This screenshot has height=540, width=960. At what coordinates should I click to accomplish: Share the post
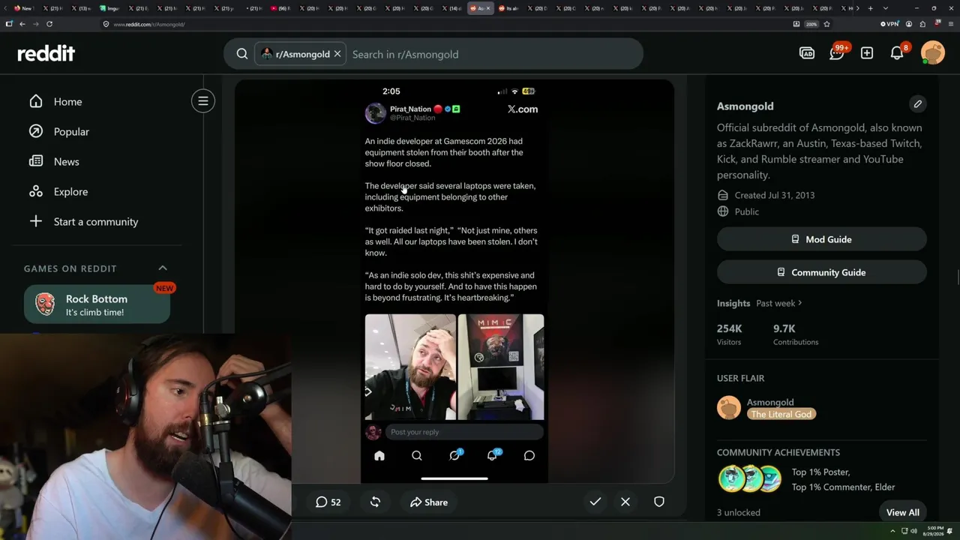tap(429, 502)
